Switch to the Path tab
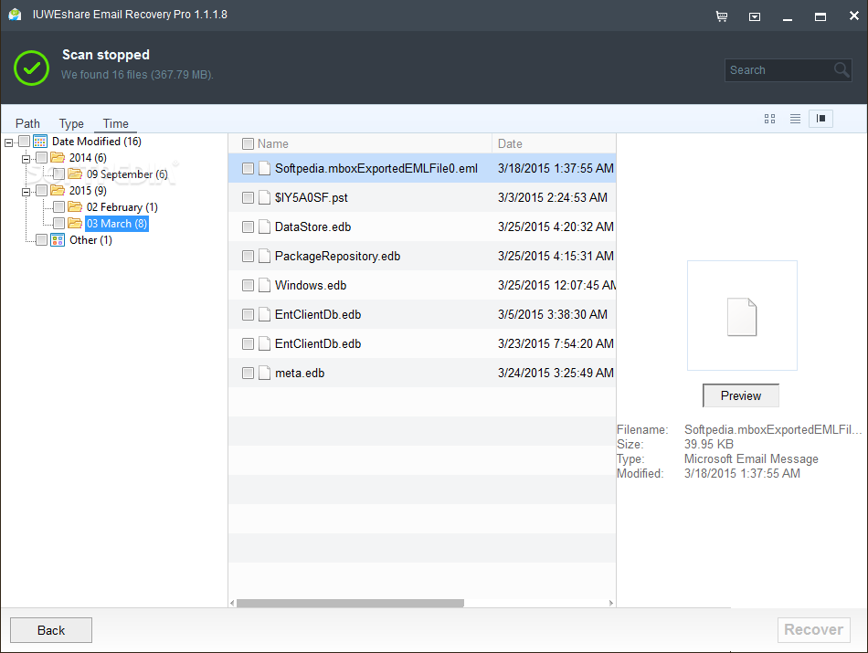 pyautogui.click(x=27, y=123)
